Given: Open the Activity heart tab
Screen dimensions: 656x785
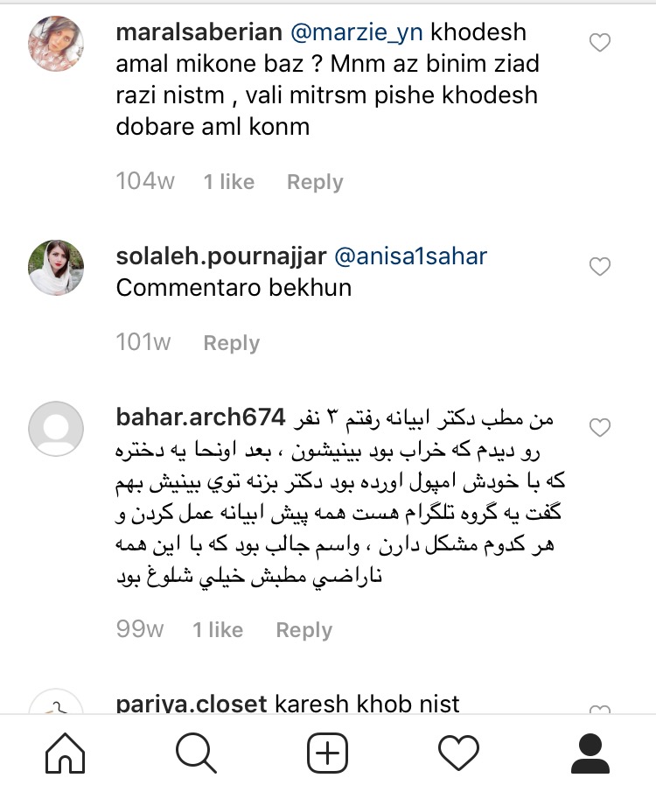Looking at the screenshot, I should (458, 753).
